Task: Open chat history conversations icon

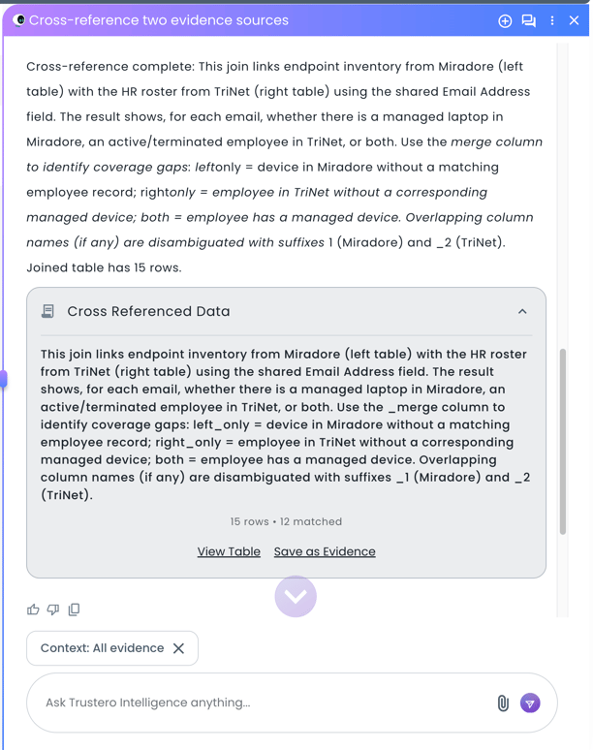Action: click(x=529, y=20)
